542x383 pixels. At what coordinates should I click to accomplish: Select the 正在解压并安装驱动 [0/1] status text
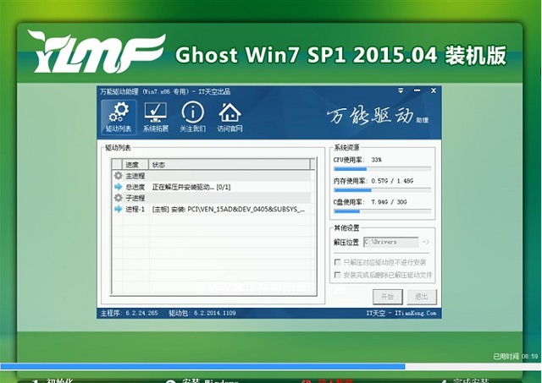click(x=191, y=187)
